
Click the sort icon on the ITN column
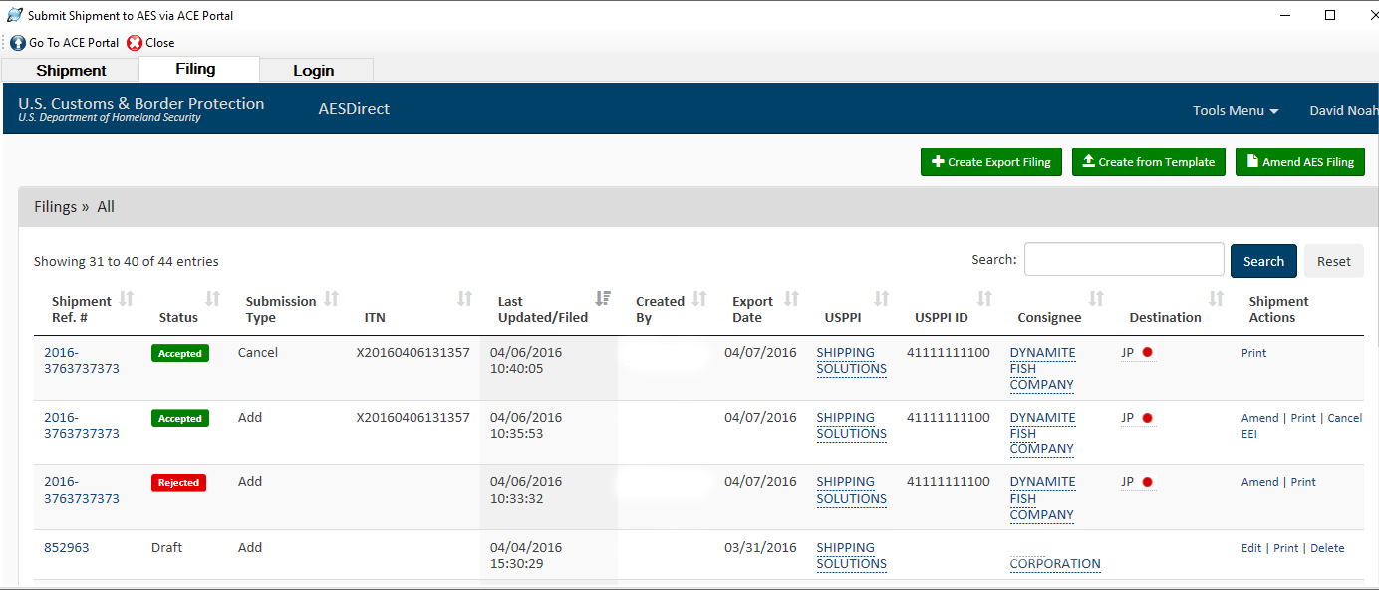tap(464, 296)
